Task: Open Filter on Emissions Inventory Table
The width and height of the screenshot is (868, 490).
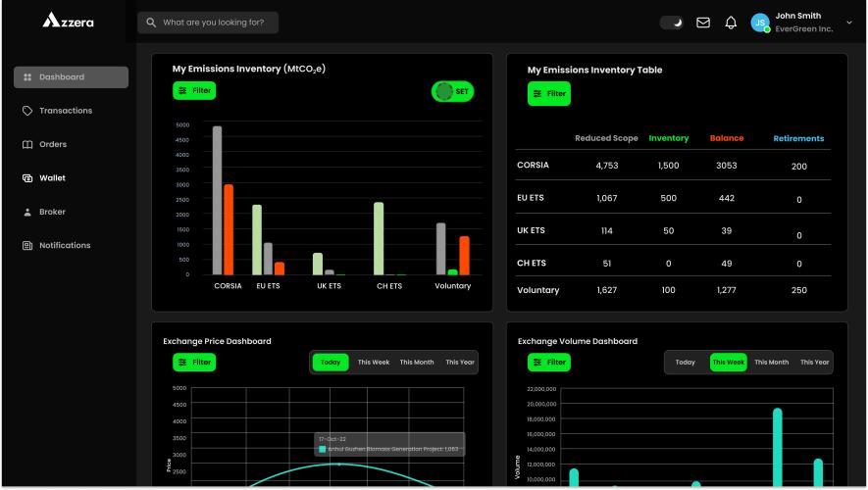Action: (x=549, y=94)
